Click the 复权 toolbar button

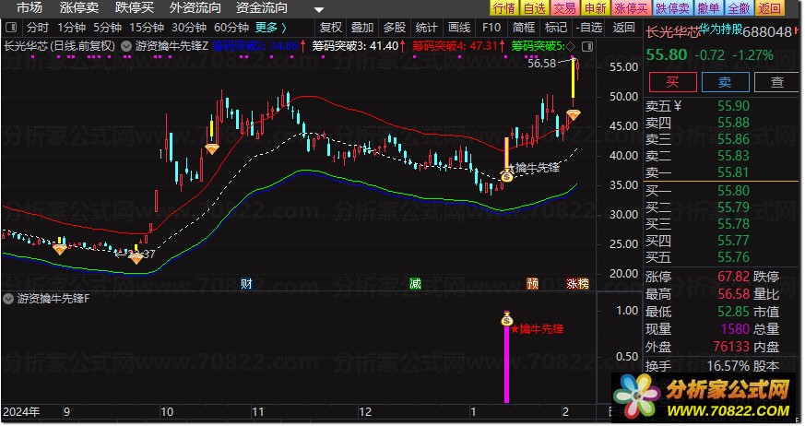(331, 28)
